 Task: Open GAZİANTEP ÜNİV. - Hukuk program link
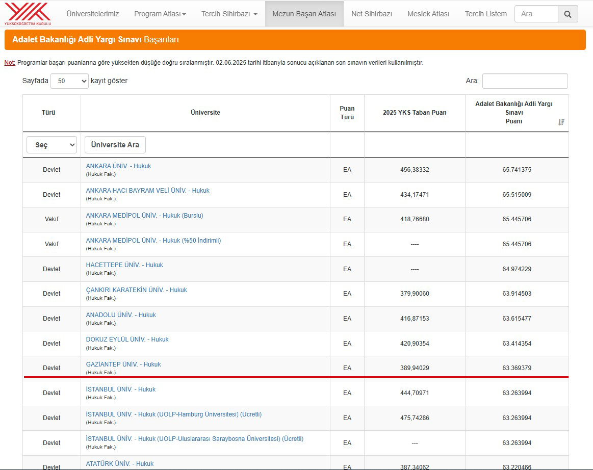(x=123, y=364)
